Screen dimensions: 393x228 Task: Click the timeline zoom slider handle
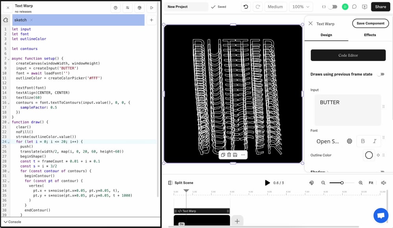pos(342,183)
